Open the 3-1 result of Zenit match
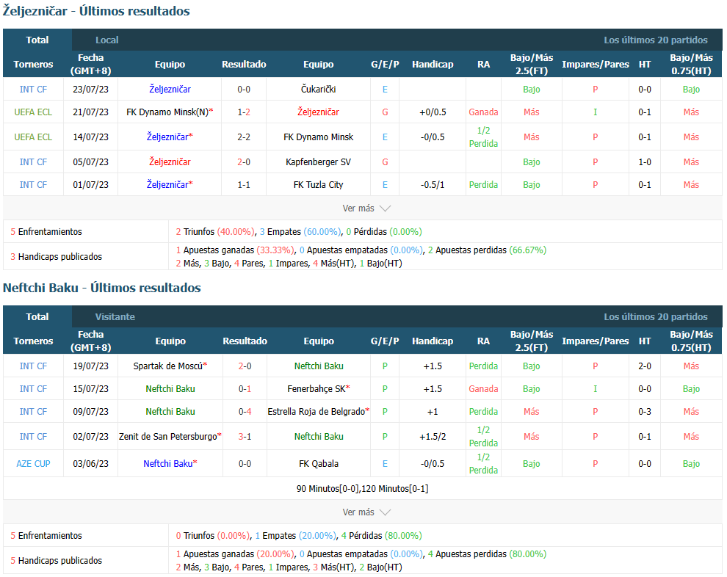This screenshot has height=577, width=727. point(245,436)
